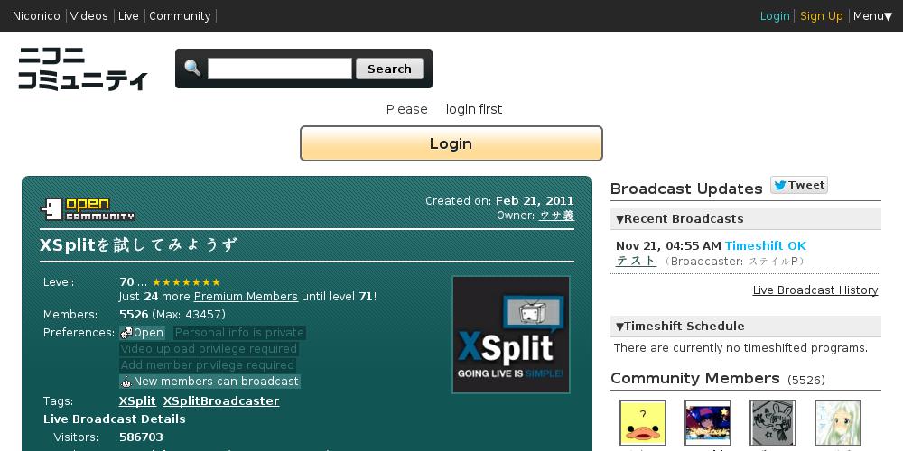The height and width of the screenshot is (451, 903).
Task: Click the Members count 5526
Action: (134, 315)
